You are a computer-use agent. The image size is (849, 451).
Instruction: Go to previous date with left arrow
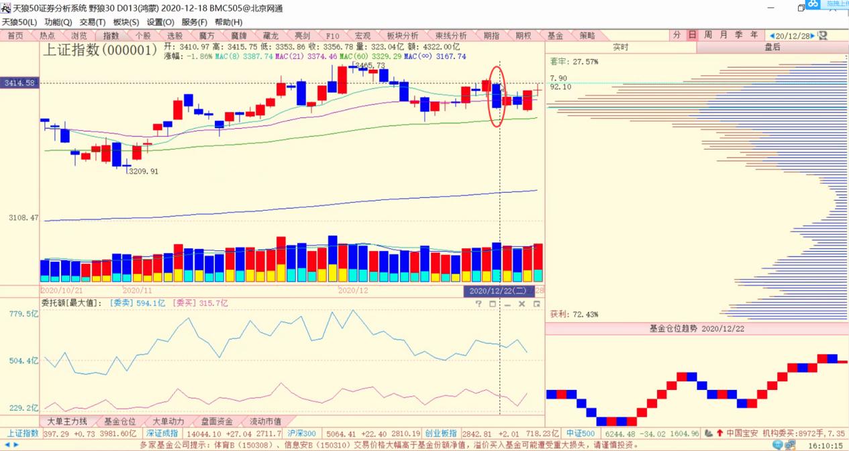point(772,36)
